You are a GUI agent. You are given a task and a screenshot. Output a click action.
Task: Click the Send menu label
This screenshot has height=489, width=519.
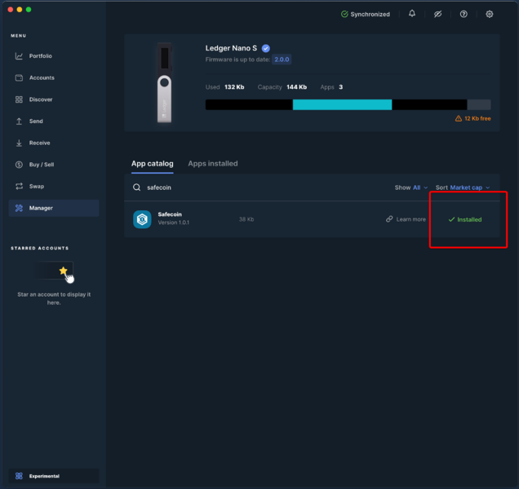click(x=36, y=121)
